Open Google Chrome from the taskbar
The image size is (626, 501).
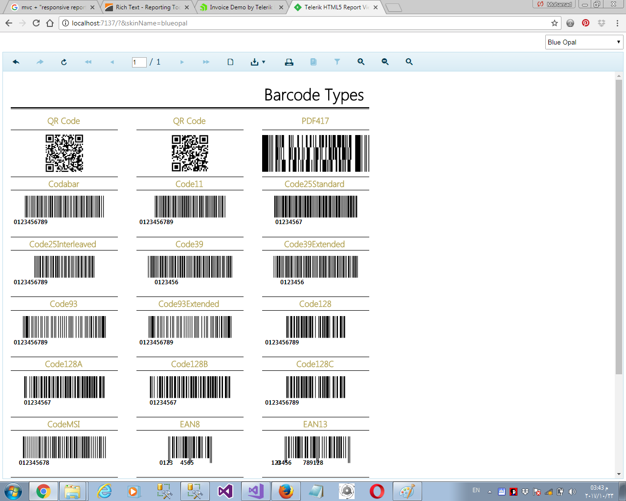point(43,491)
